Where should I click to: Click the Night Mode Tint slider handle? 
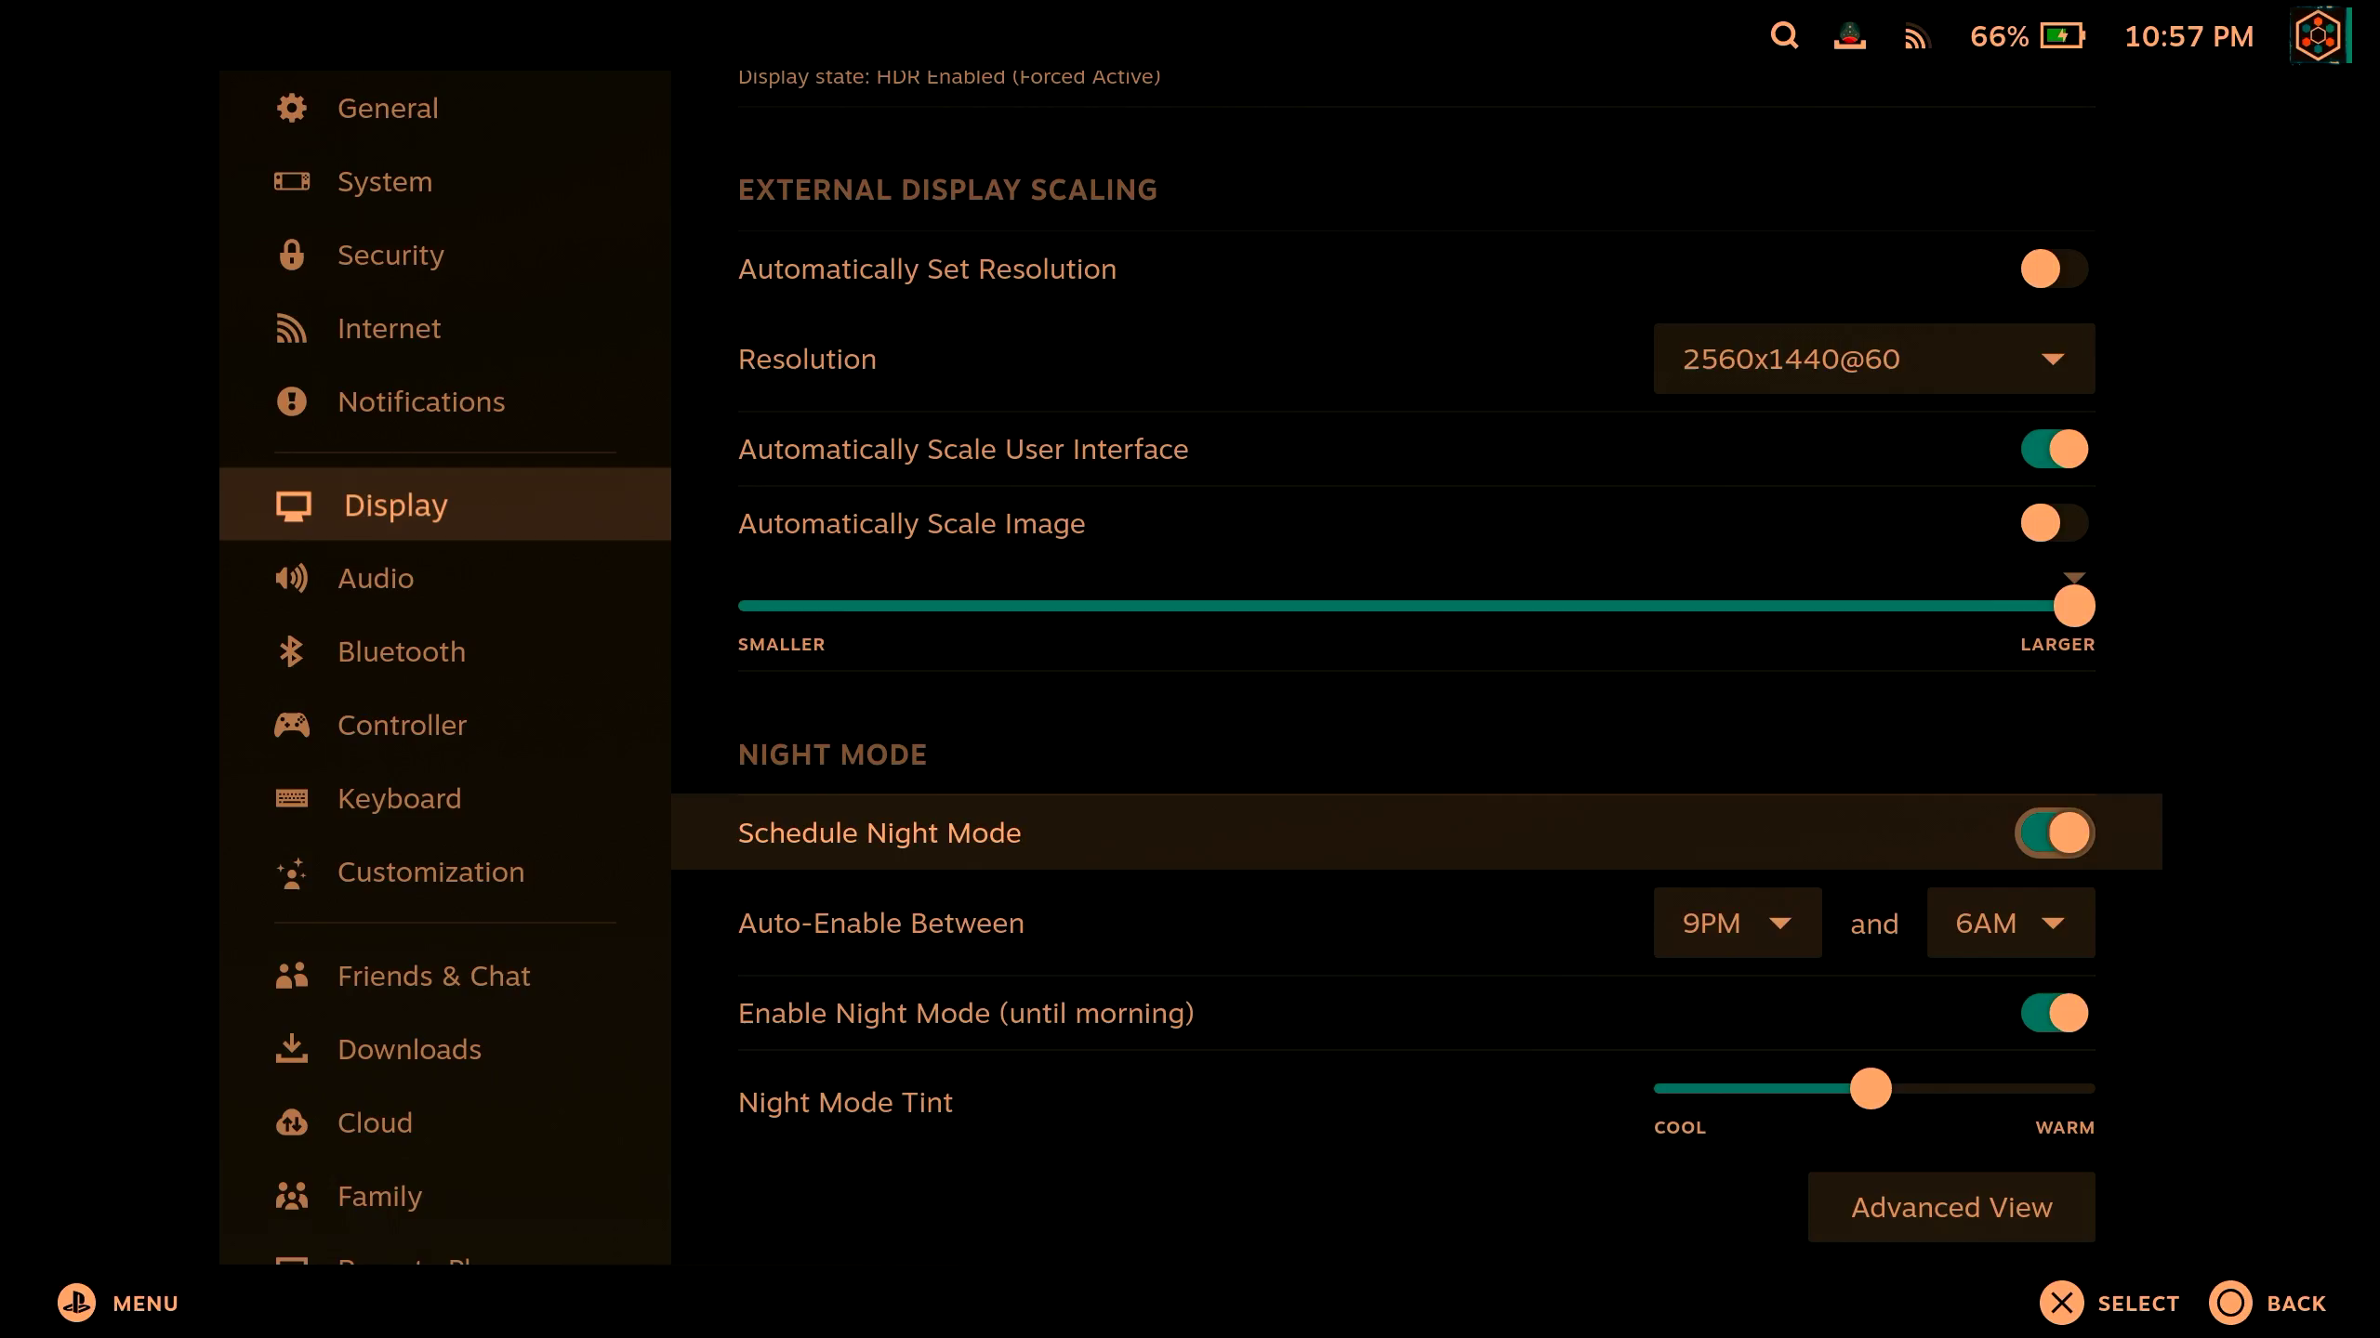click(x=1871, y=1088)
